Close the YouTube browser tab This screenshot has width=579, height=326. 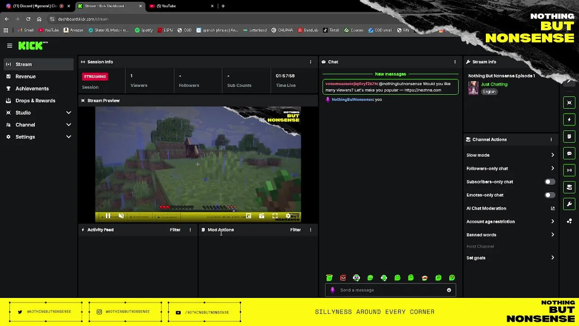pyautogui.click(x=212, y=6)
